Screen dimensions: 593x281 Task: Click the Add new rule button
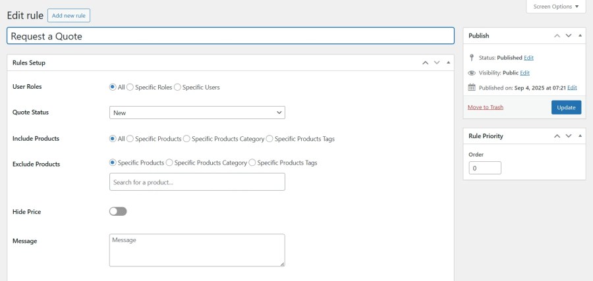point(69,16)
